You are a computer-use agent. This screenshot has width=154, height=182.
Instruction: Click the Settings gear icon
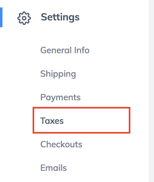click(24, 18)
